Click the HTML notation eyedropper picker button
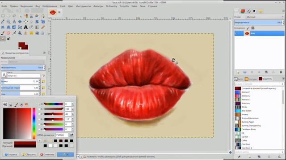The height and width of the screenshot is (160, 286). pyautogui.click(x=71, y=135)
